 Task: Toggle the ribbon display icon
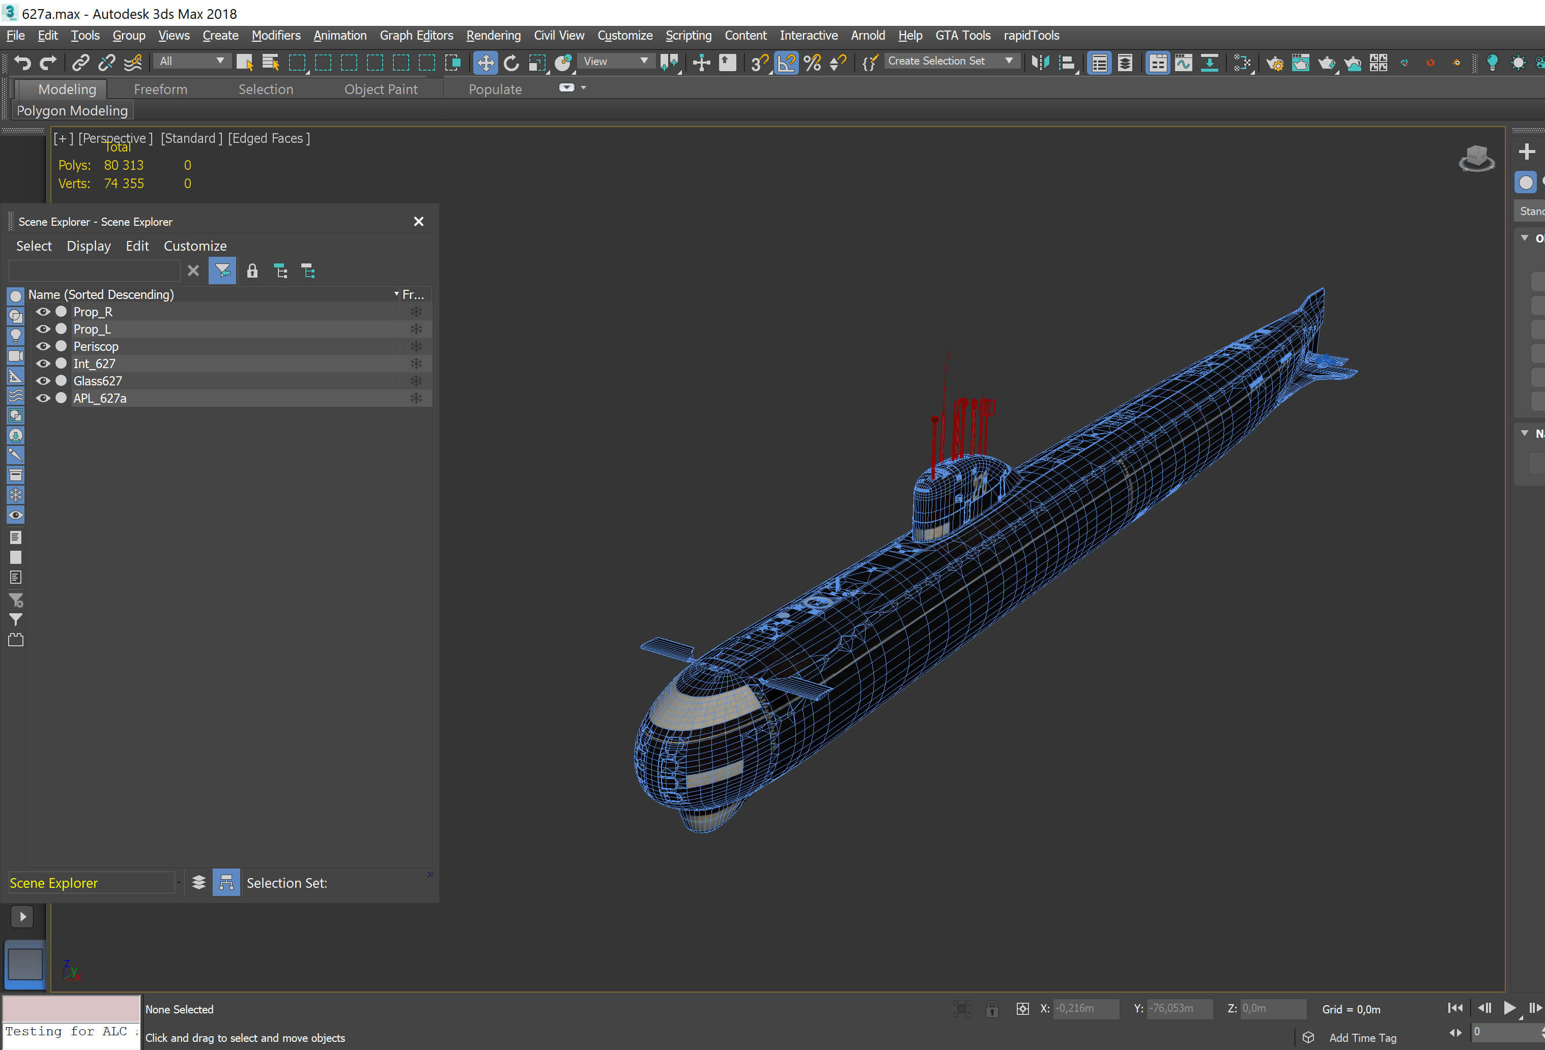click(x=1157, y=63)
